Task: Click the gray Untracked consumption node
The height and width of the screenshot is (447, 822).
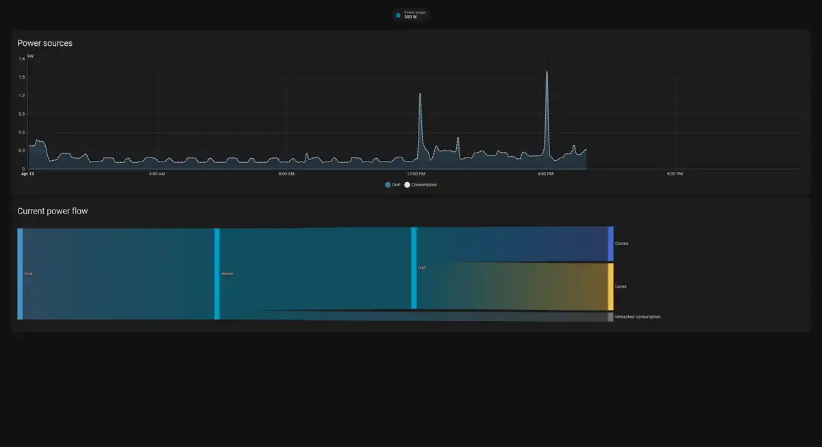Action: point(610,317)
